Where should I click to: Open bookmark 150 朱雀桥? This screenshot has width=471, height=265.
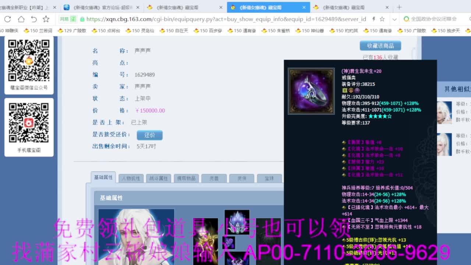[x=276, y=31]
